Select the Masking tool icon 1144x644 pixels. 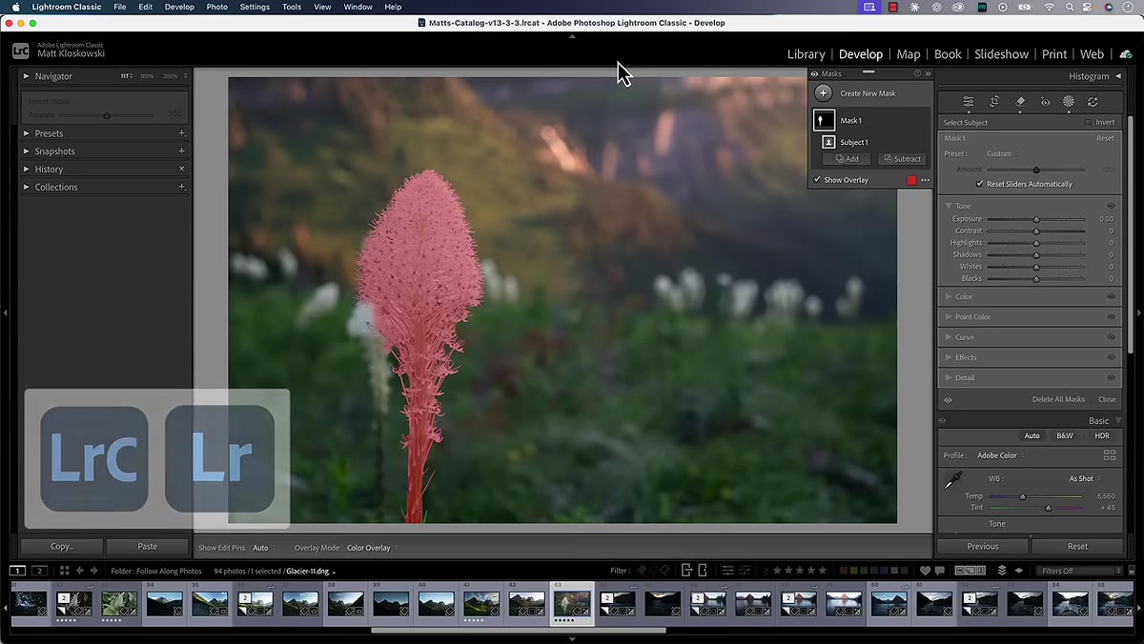pos(1069,102)
